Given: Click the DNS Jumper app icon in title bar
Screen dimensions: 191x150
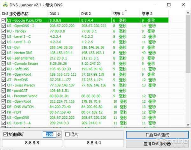Looking at the screenshot, I should pyautogui.click(x=5, y=5).
